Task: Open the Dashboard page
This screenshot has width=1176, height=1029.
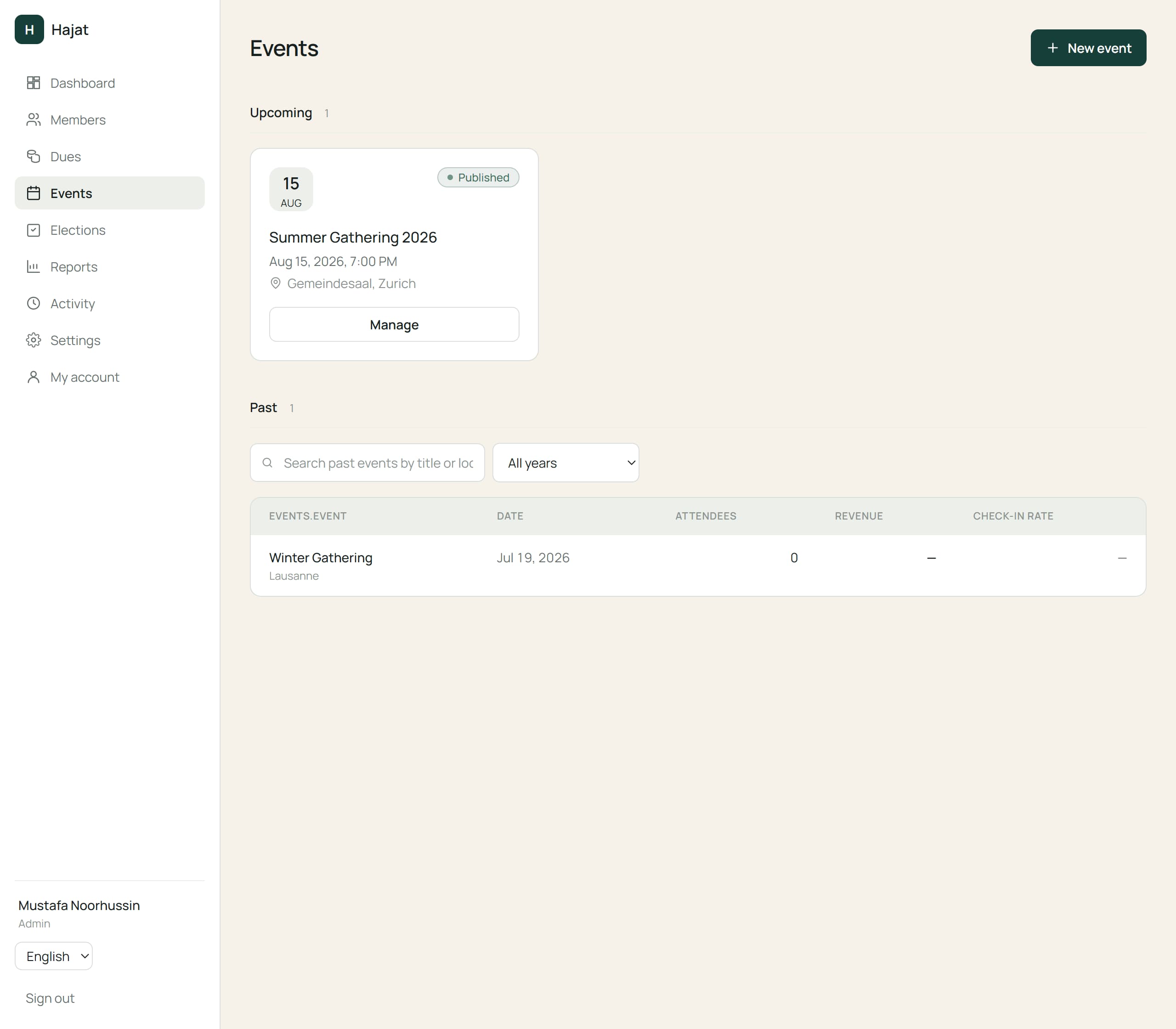Action: click(110, 83)
